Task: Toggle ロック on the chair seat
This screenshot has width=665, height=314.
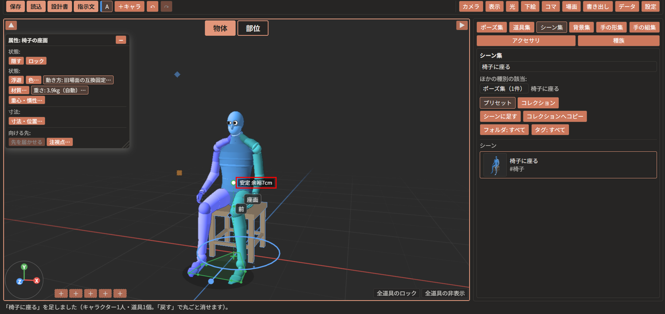Action: [36, 61]
